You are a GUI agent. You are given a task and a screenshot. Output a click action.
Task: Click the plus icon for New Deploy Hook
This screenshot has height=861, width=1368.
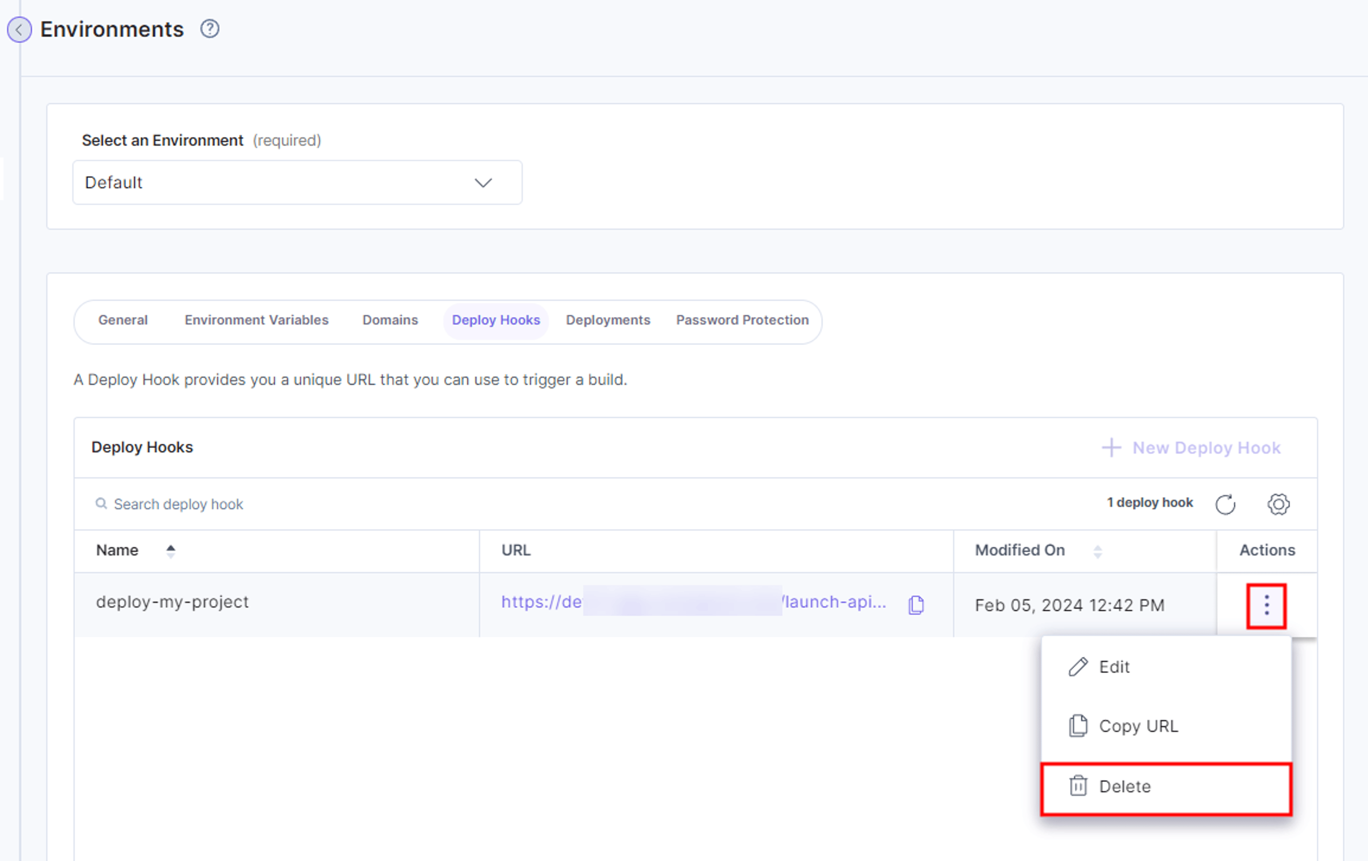coord(1111,448)
